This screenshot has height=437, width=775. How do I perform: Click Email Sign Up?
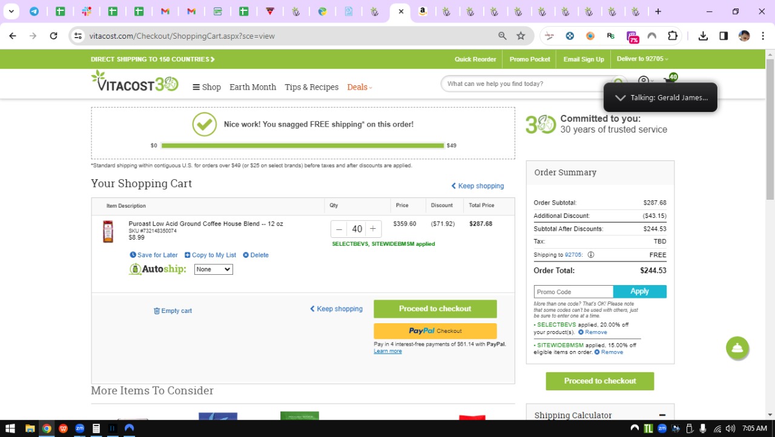click(584, 59)
